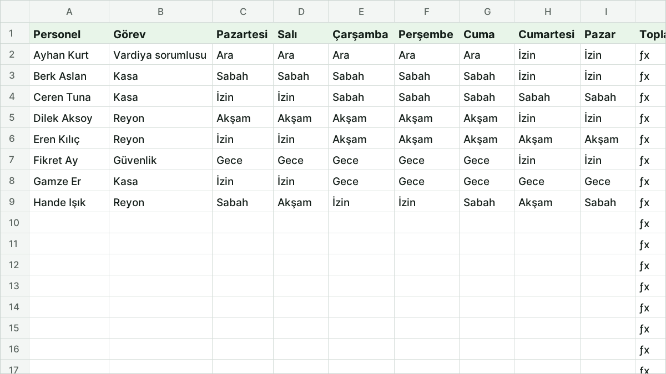Select row 6 header number
This screenshot has width=666, height=374.
(x=14, y=139)
